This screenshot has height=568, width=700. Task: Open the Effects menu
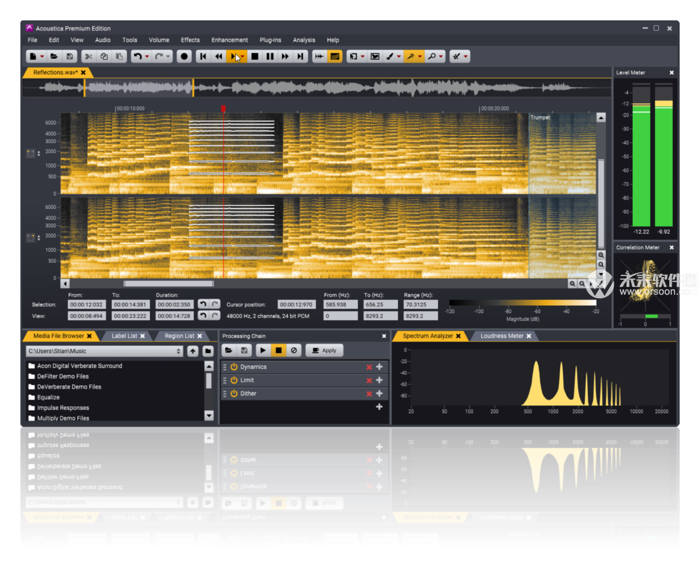(x=190, y=39)
